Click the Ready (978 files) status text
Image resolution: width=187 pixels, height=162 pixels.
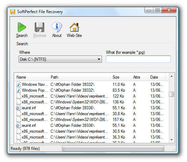coord(25,149)
